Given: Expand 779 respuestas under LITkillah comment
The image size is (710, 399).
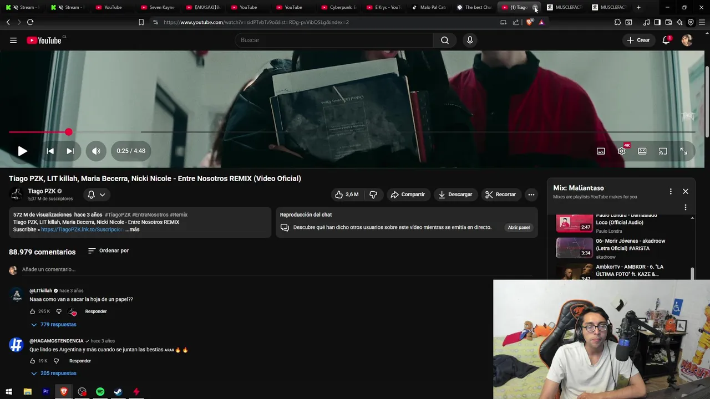Looking at the screenshot, I should (54, 324).
